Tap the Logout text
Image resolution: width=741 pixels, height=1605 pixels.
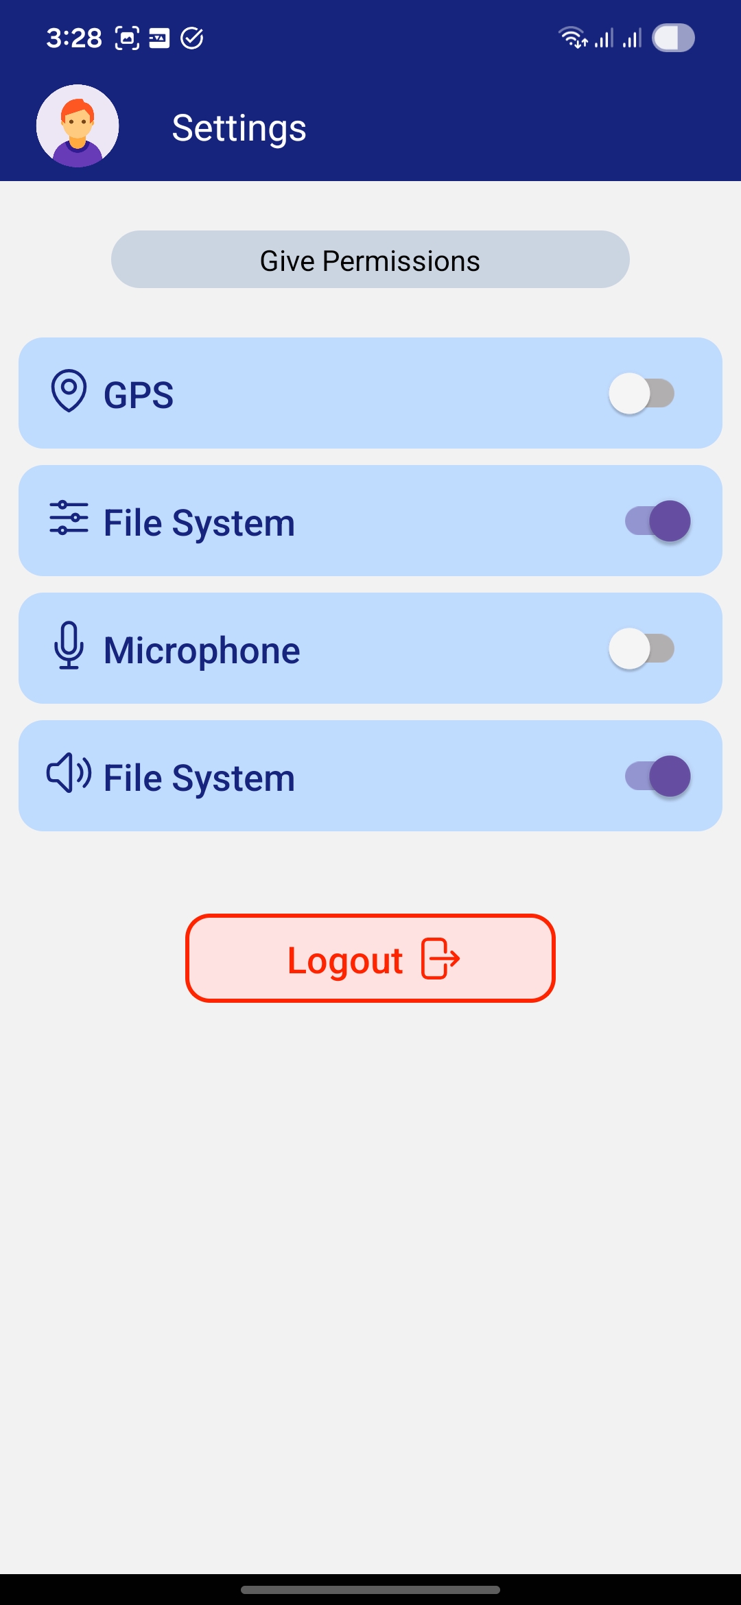click(344, 960)
